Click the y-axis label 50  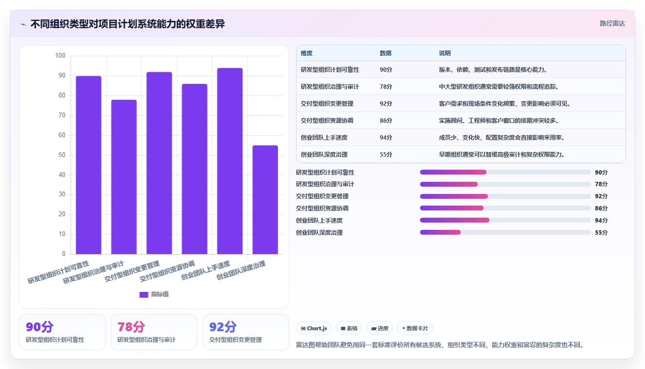62,155
